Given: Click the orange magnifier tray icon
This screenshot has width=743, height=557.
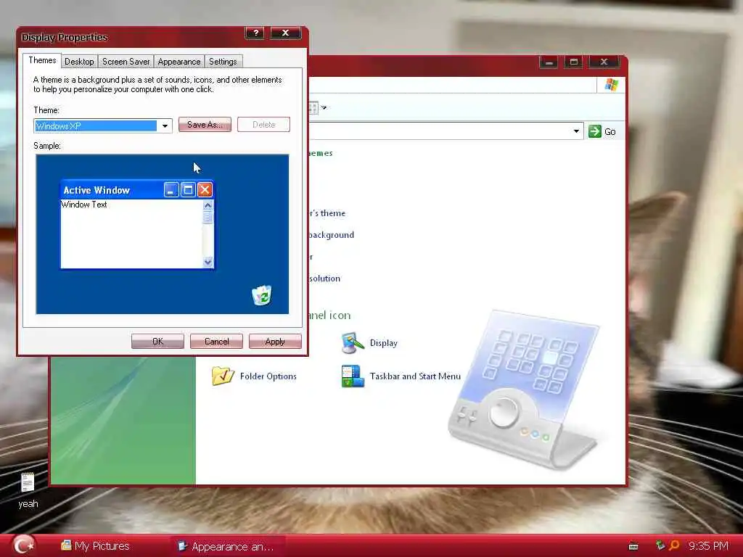Looking at the screenshot, I should point(674,545).
